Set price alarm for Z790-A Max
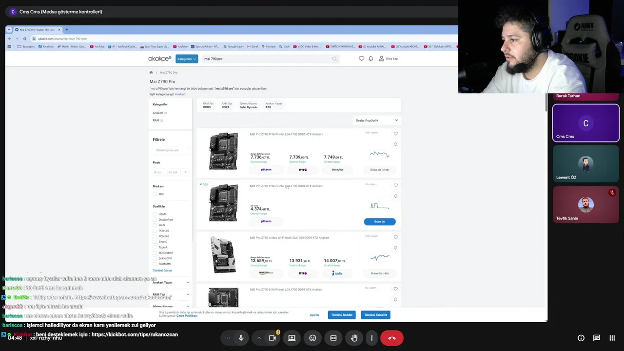The height and width of the screenshot is (351, 624). click(x=395, y=248)
